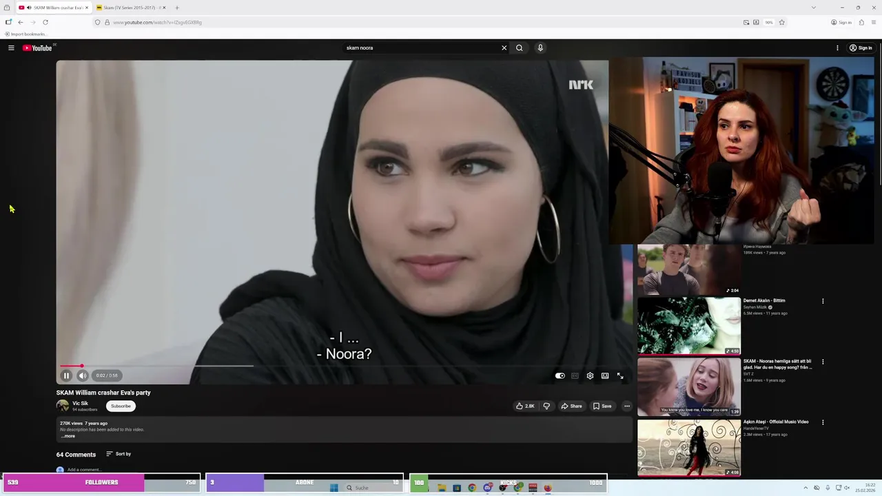The width and height of the screenshot is (882, 496).
Task: Switch to theater mode
Action: click(x=605, y=375)
